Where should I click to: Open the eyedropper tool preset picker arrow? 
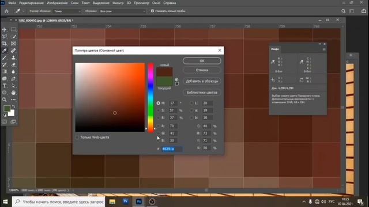[23, 11]
